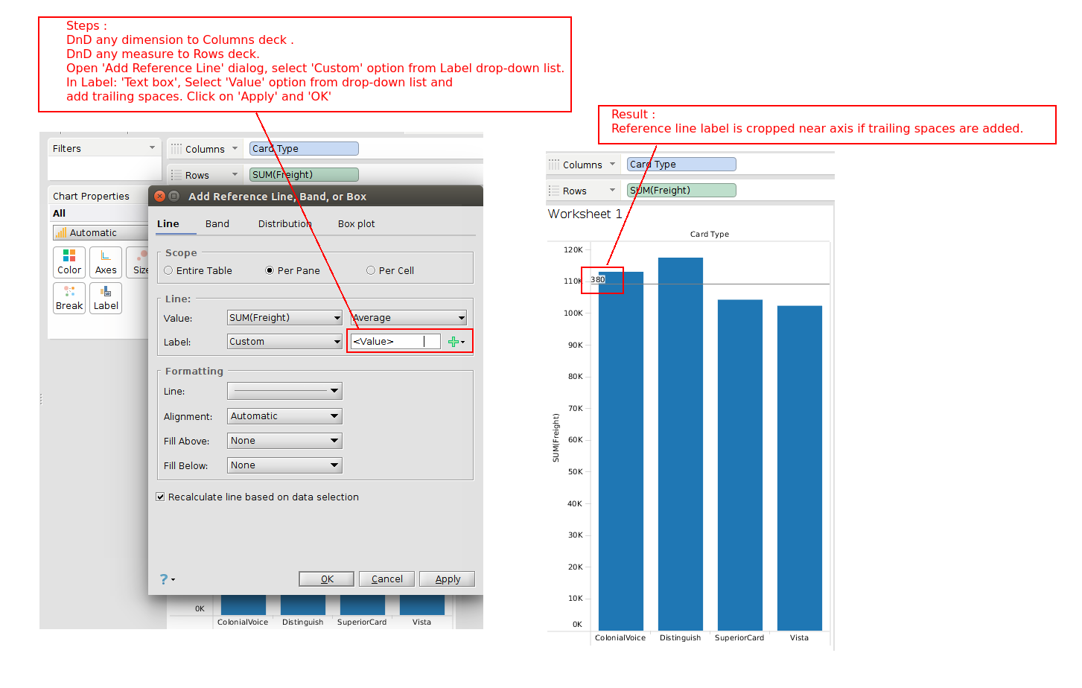Click the Columns shelf icon in right worksheet
The height and width of the screenshot is (688, 1082).
[x=554, y=165]
